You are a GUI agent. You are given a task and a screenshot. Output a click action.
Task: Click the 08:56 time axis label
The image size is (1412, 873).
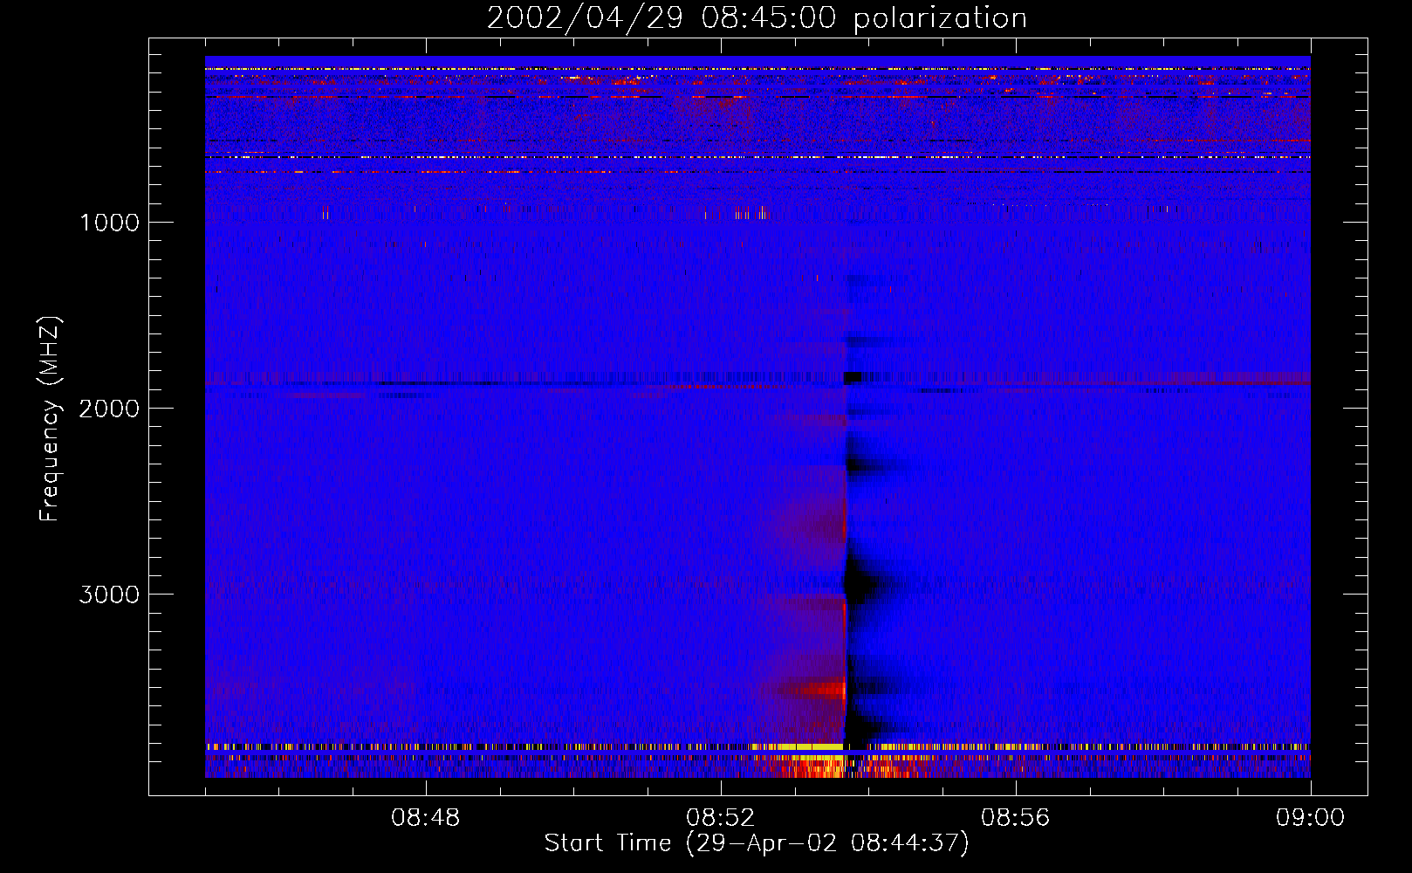coord(1016,818)
